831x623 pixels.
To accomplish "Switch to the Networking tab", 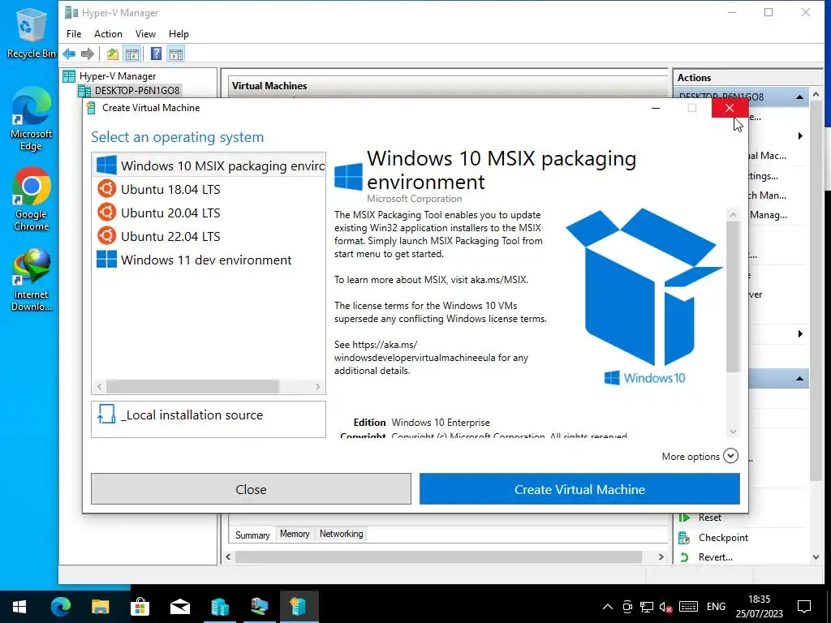I will pyautogui.click(x=342, y=534).
